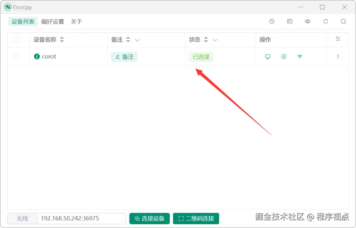Click the info icon next to corot

click(x=37, y=57)
